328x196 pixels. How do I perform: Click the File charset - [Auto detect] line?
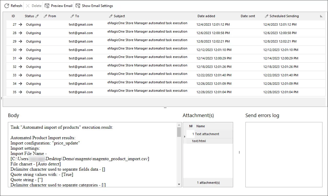click(x=36, y=164)
